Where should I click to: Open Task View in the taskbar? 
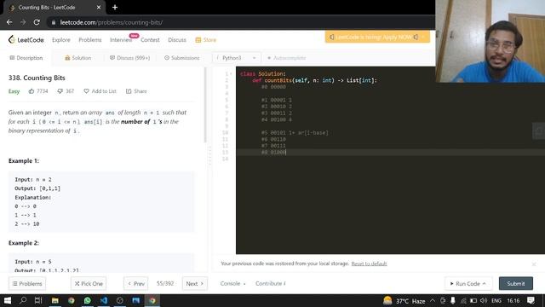[x=38, y=300]
